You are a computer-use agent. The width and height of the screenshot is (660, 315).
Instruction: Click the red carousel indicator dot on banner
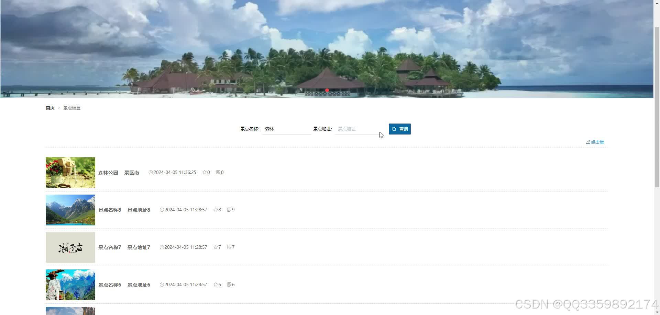(x=327, y=90)
